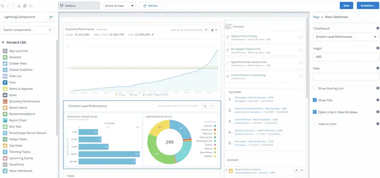Enable the Show Sharing Icon checkbox
This screenshot has height=178, width=380.
(x=315, y=88)
